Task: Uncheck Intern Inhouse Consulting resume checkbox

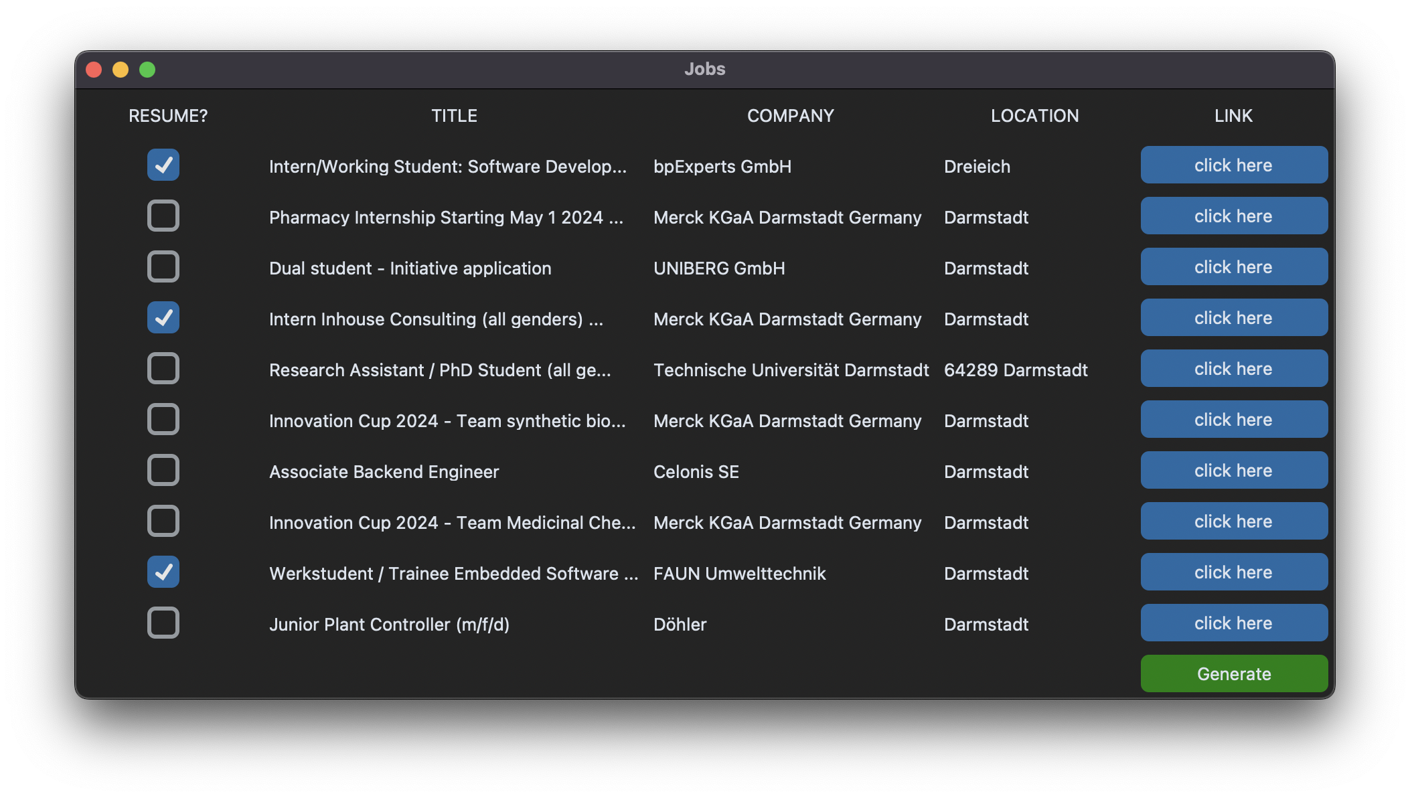Action: pos(163,317)
